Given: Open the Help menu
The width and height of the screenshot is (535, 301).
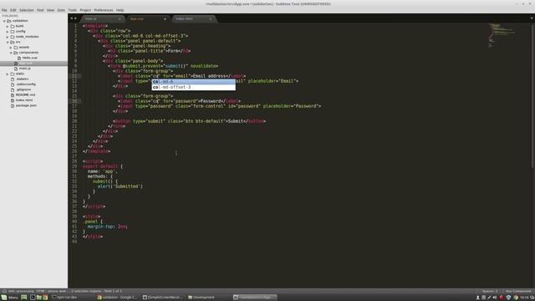Looking at the screenshot, I should pos(120,10).
